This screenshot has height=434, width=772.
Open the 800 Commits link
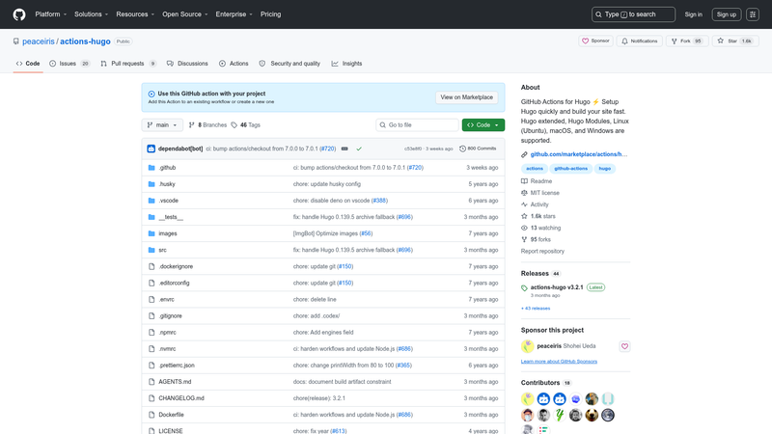click(x=478, y=149)
